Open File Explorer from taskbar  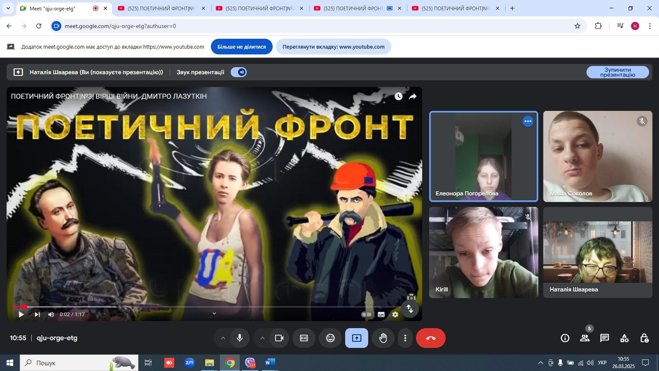[210, 363]
